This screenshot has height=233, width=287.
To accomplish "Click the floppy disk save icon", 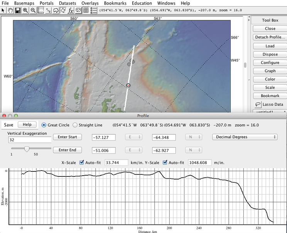I will [18, 10].
